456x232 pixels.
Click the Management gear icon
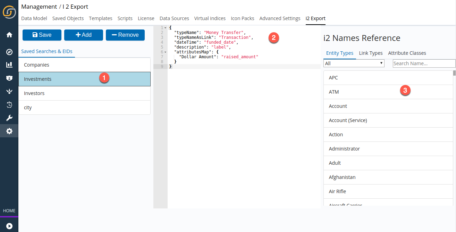coord(9,131)
